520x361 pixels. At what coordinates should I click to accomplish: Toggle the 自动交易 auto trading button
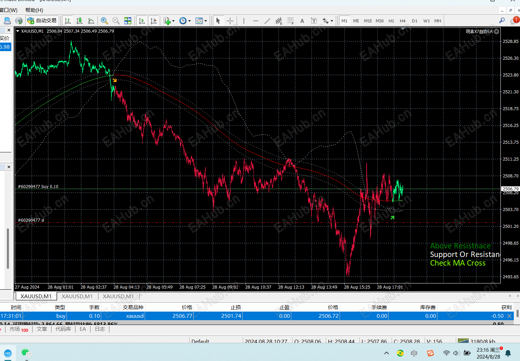pos(42,21)
